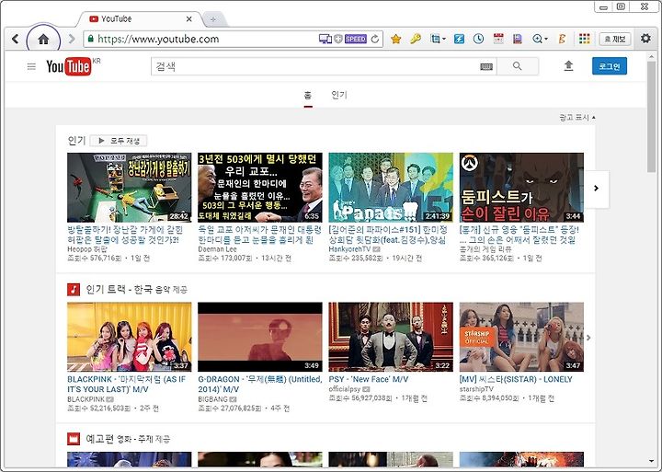Image resolution: width=662 pixels, height=472 pixels.
Task: Open the SISTAR LONELY video thumbnail
Action: (521, 337)
